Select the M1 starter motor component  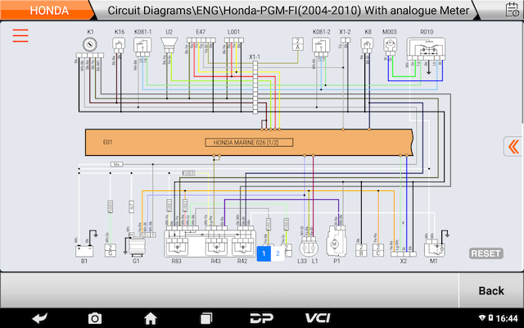click(x=434, y=249)
